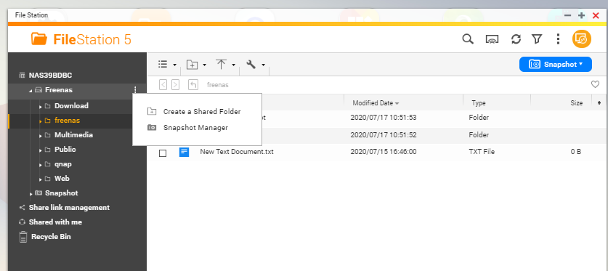
Task: Open the create folder dropdown arrow
Action: coord(204,65)
